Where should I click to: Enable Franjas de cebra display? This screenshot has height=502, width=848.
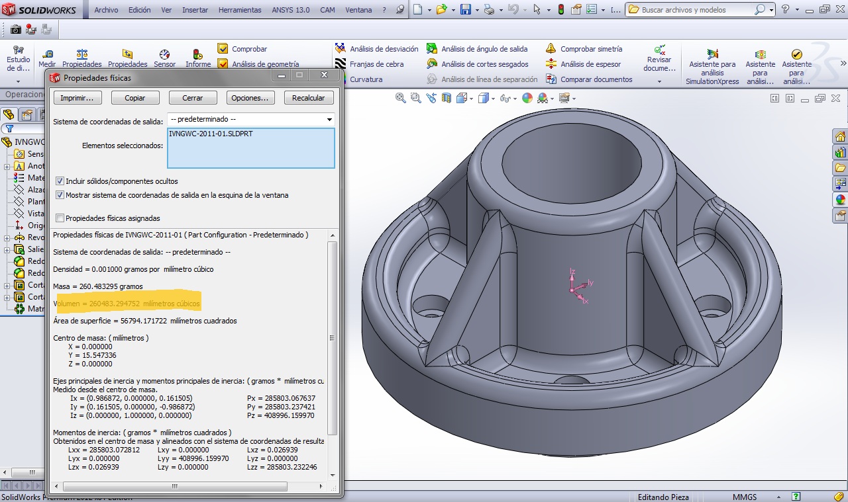coord(370,64)
